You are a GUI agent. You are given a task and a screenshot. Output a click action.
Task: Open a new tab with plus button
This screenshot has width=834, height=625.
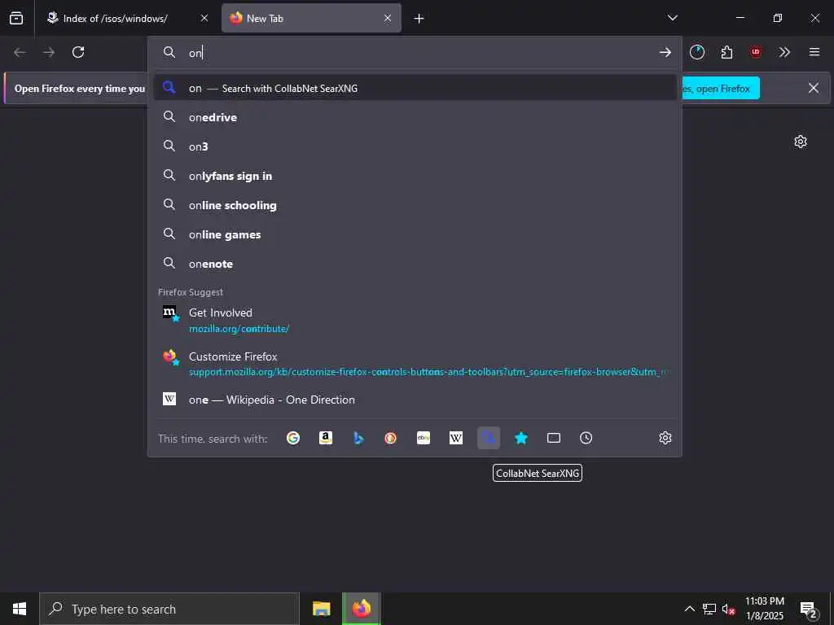pyautogui.click(x=419, y=19)
